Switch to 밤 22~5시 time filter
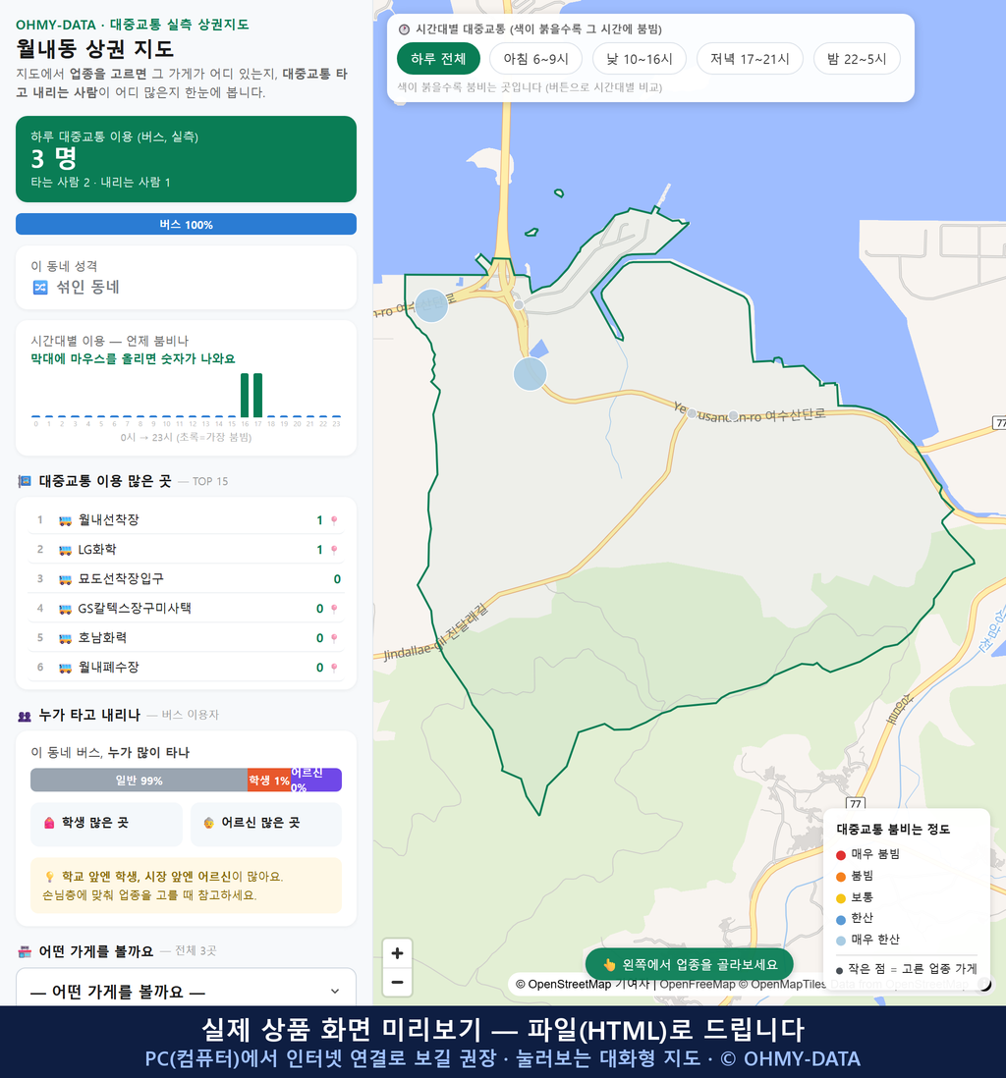Screen dimensions: 1006x1078 click(857, 59)
